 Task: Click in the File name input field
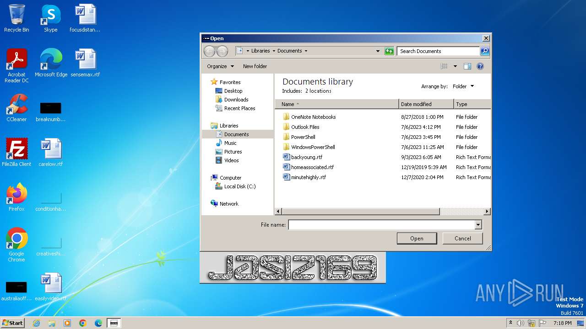coord(381,225)
